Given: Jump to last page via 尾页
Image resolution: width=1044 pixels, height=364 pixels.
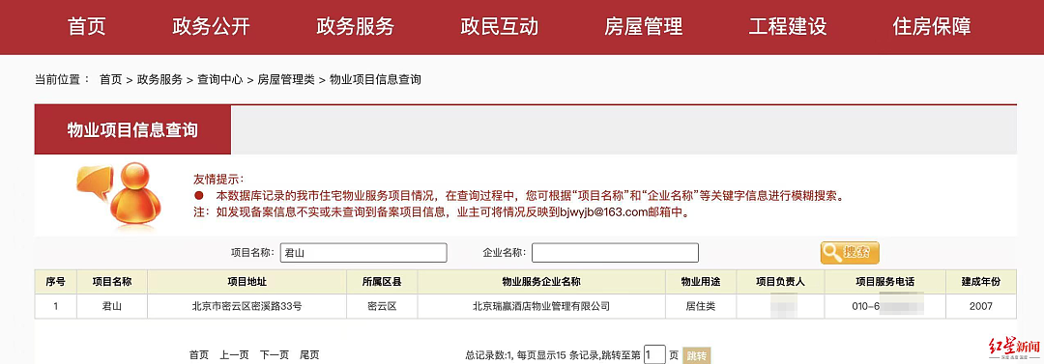Looking at the screenshot, I should 309,355.
